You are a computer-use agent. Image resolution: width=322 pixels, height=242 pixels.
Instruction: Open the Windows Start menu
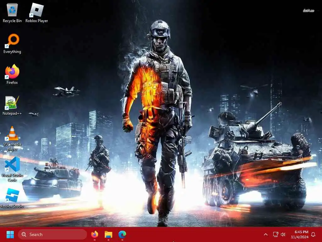[10, 234]
